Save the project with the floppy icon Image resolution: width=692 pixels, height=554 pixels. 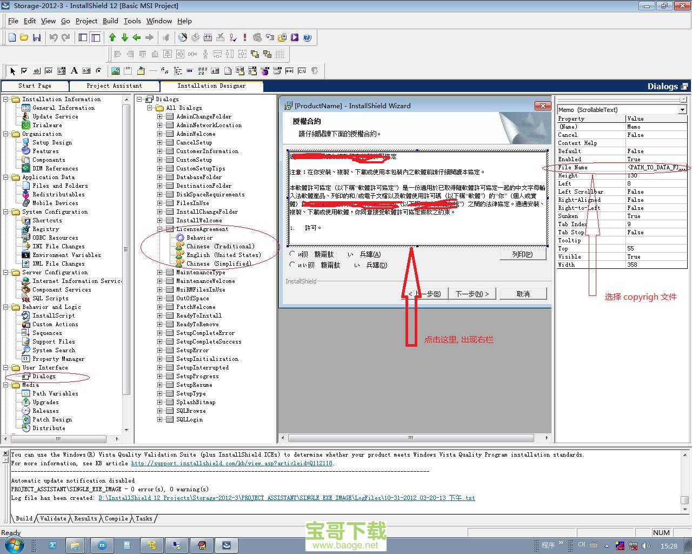tap(37, 37)
